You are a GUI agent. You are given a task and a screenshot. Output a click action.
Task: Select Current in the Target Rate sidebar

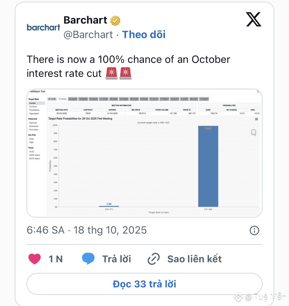tap(32, 103)
